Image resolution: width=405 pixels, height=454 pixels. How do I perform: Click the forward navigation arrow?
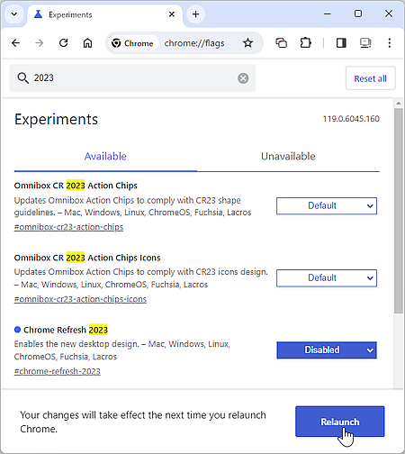point(40,43)
